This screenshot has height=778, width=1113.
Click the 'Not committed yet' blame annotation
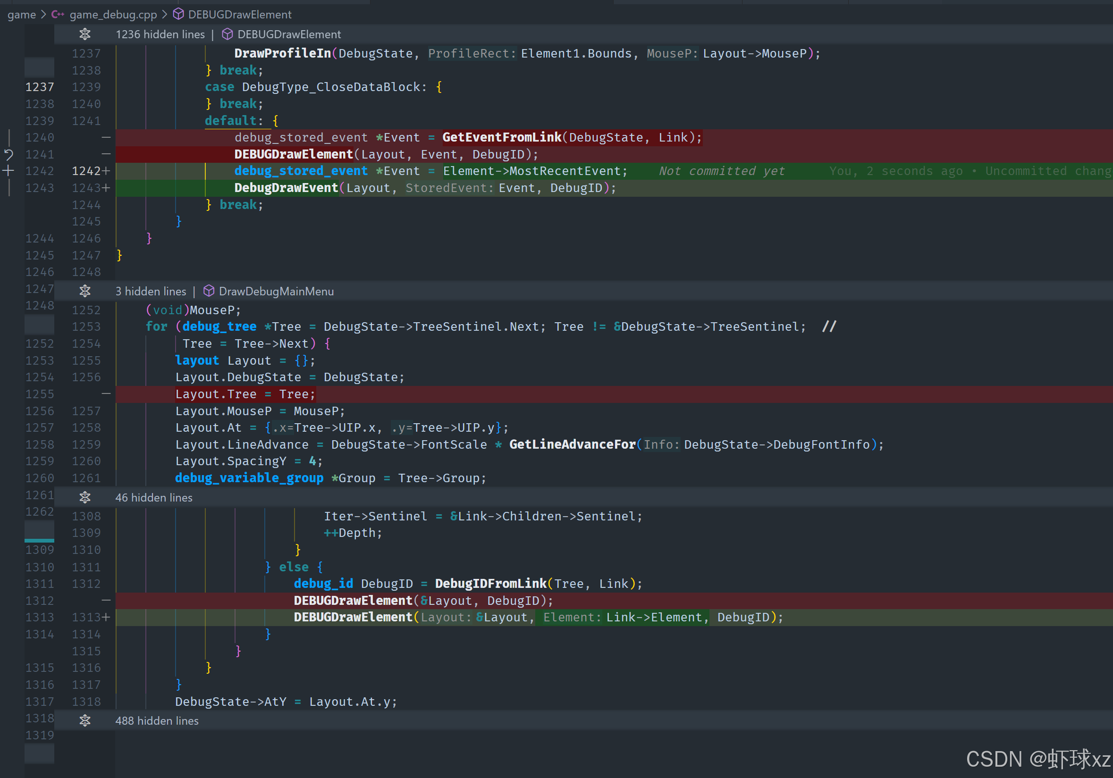click(721, 171)
